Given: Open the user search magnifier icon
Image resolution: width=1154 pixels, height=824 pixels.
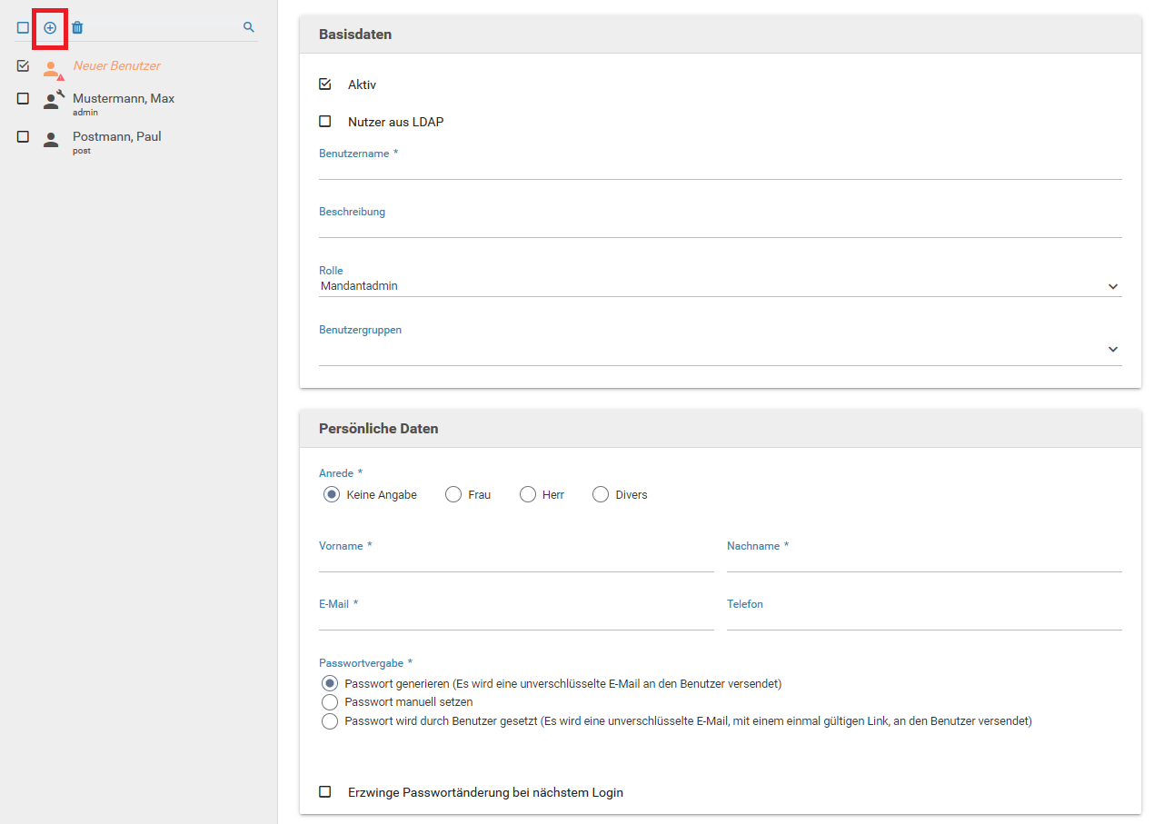Looking at the screenshot, I should 249,28.
